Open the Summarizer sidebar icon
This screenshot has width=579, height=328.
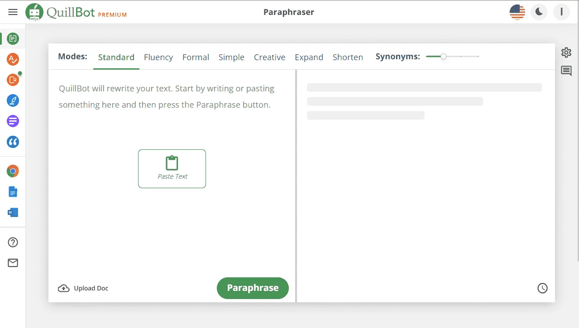click(x=13, y=121)
